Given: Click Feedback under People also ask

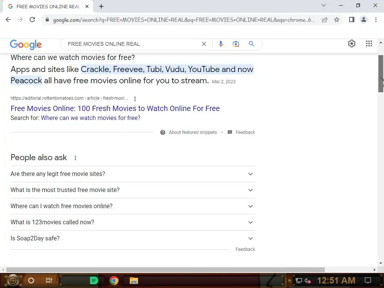Looking at the screenshot, I should coord(245,249).
